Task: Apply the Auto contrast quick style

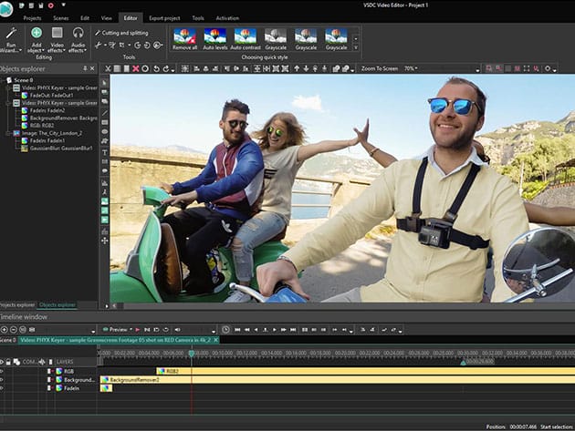Action: tap(245, 37)
